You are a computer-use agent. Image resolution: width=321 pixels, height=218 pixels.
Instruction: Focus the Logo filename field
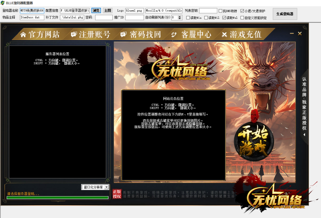pos(134,10)
